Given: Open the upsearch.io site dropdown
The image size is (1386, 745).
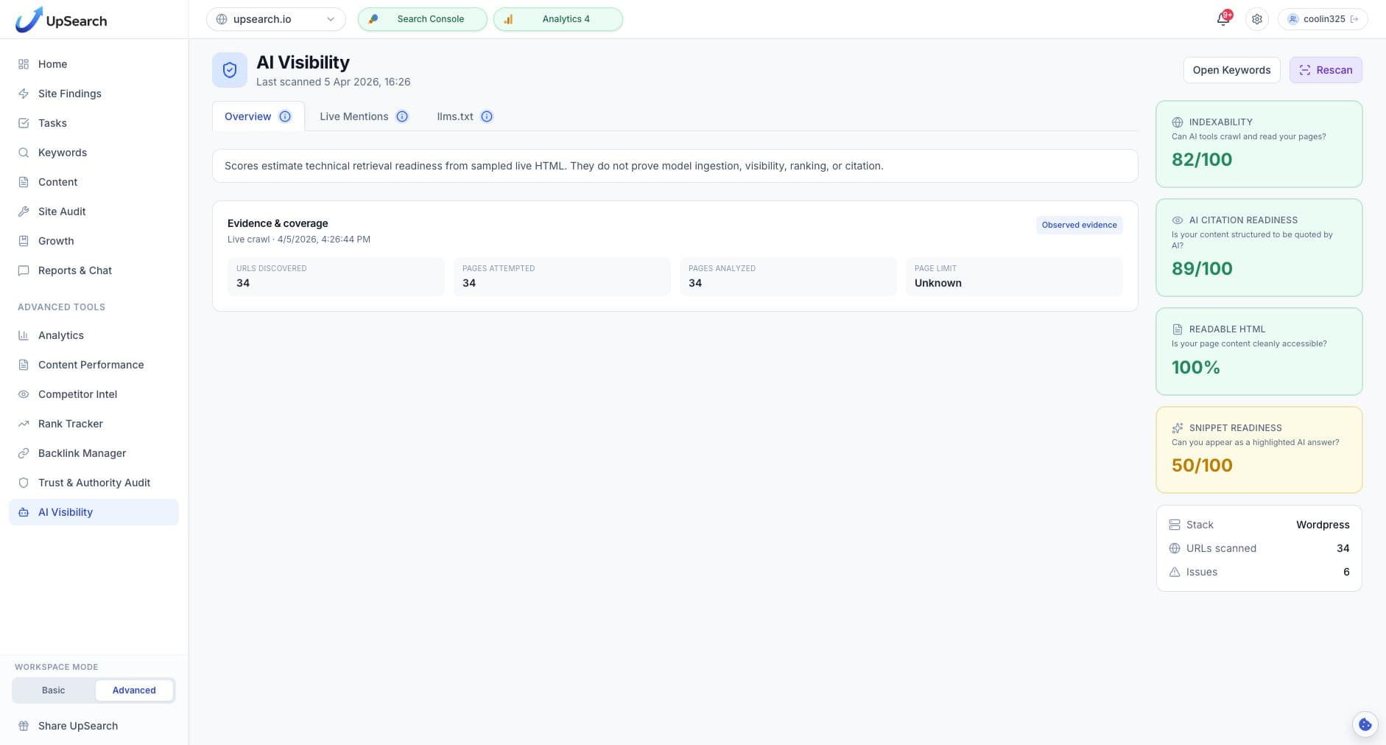Looking at the screenshot, I should 276,19.
